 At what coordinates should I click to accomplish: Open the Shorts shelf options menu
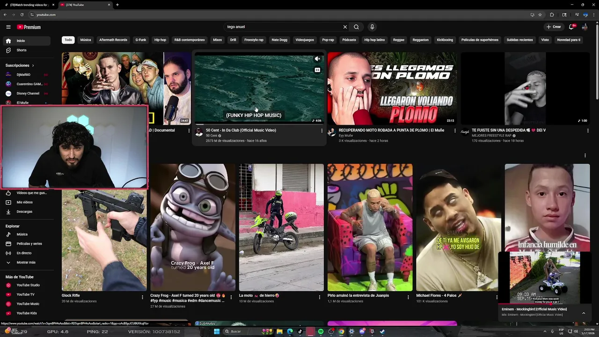(585, 155)
